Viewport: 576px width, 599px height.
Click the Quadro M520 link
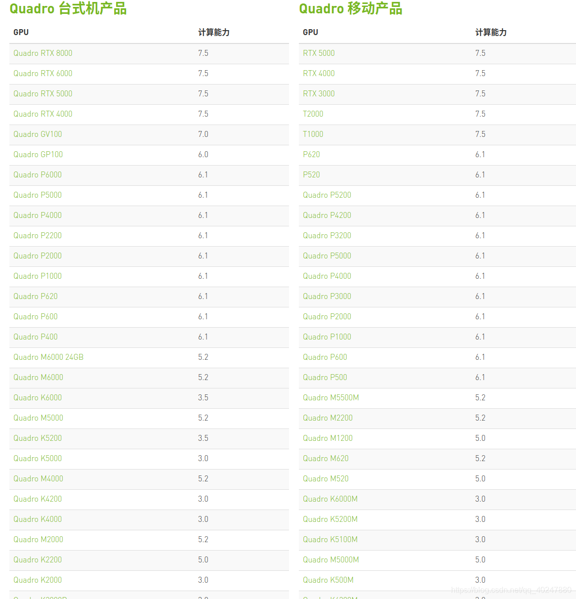[x=326, y=479]
